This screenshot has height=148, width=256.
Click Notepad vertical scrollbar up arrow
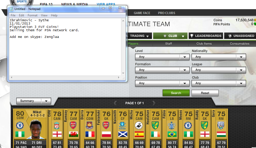point(123,21)
